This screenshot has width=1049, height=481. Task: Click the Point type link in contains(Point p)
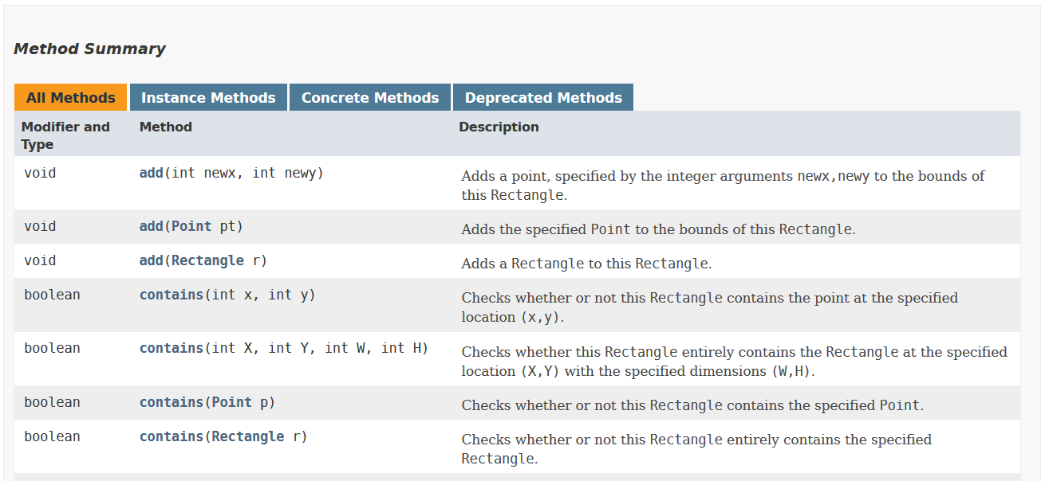point(232,402)
